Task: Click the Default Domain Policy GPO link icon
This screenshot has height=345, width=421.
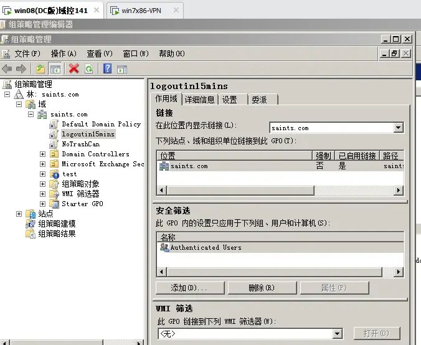Action: (54, 125)
